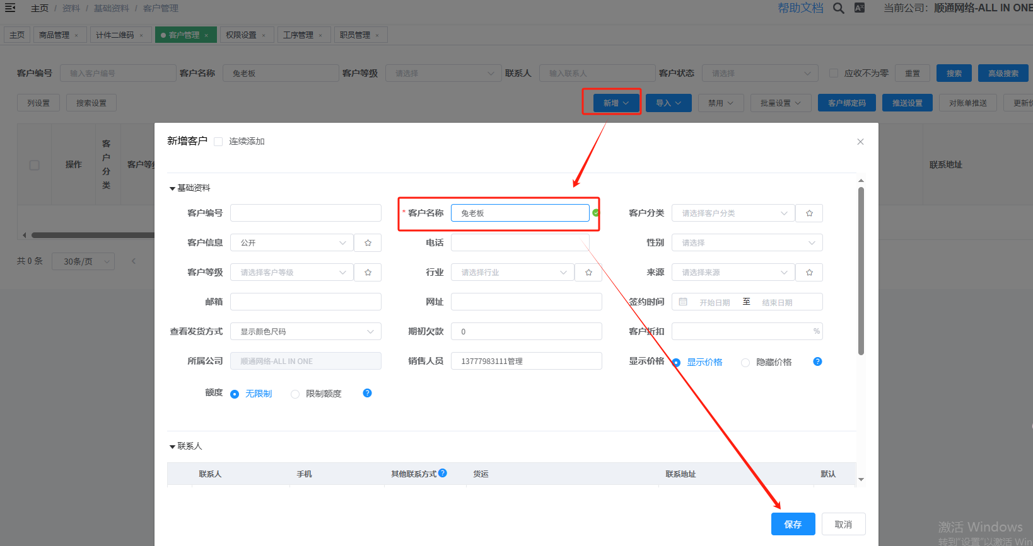Click the 电话 input field

(x=520, y=243)
